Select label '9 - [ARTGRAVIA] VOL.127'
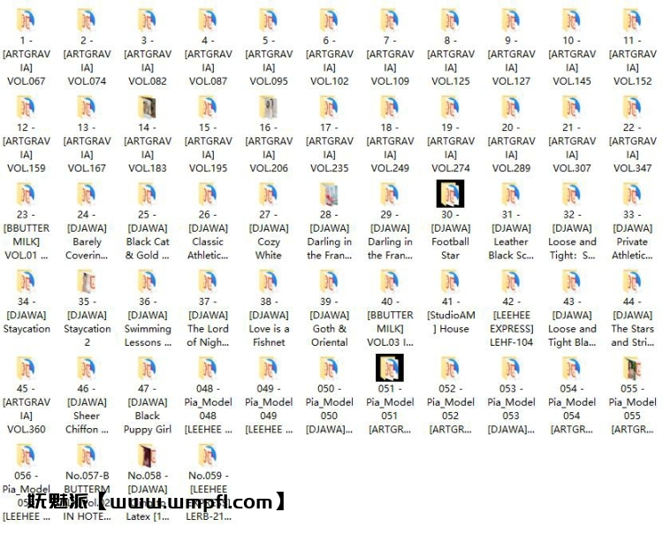This screenshot has width=663, height=535. 511,60
